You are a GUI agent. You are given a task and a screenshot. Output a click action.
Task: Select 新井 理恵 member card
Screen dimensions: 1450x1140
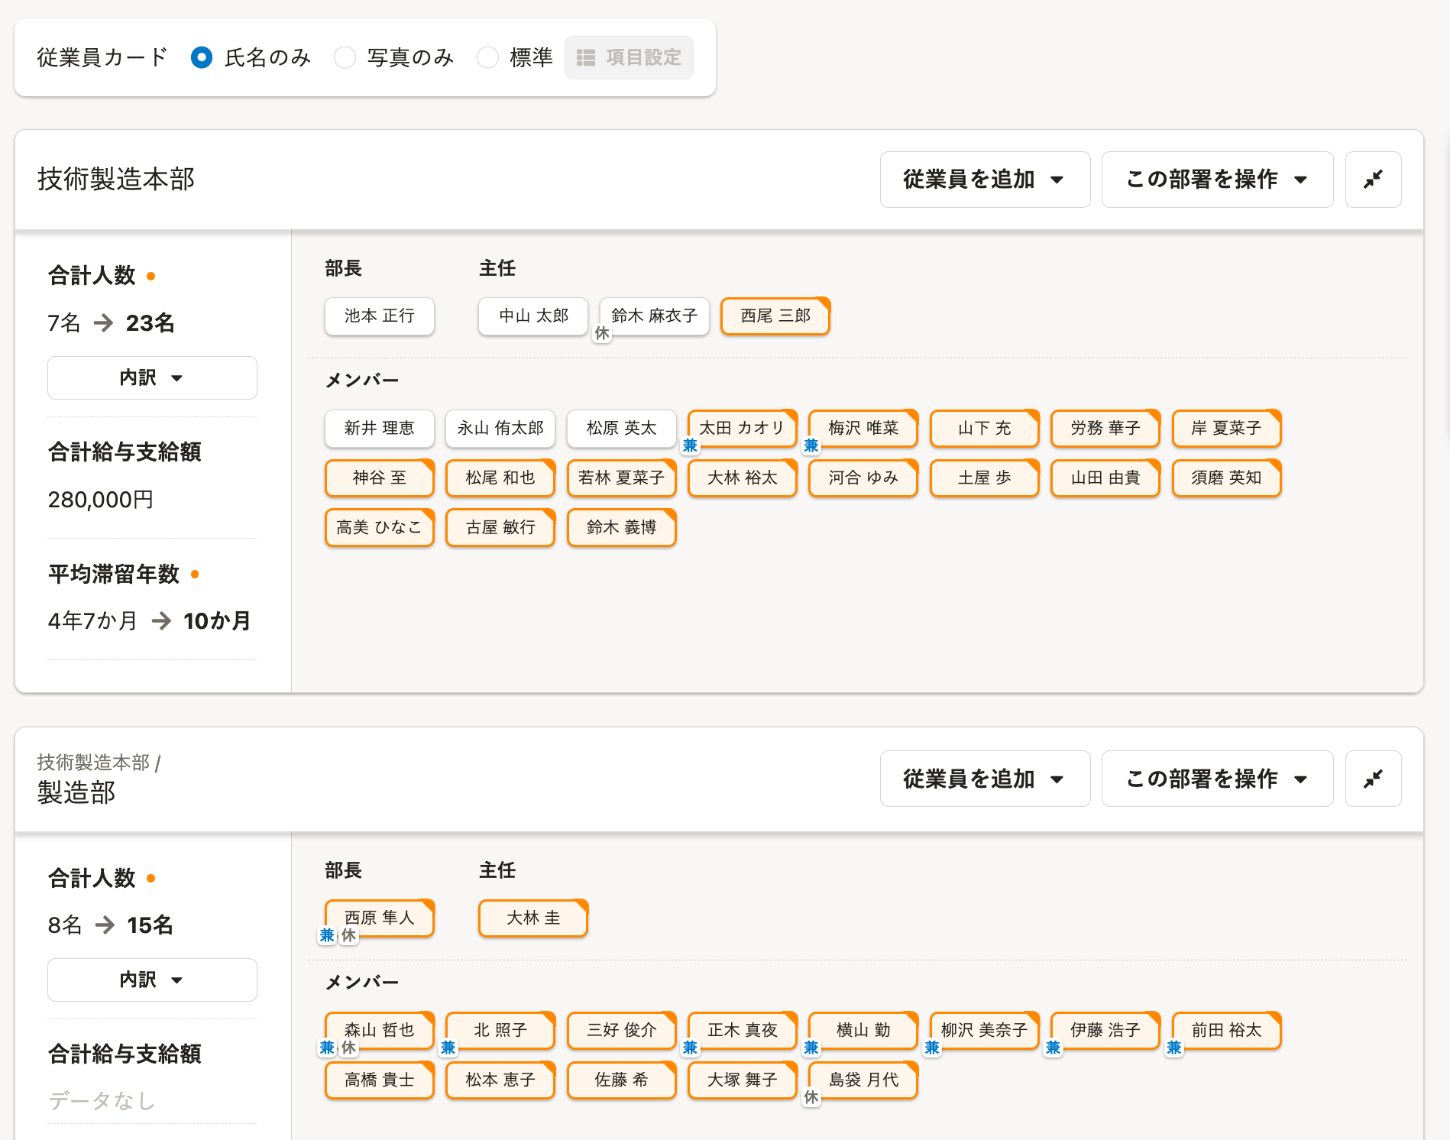click(380, 429)
